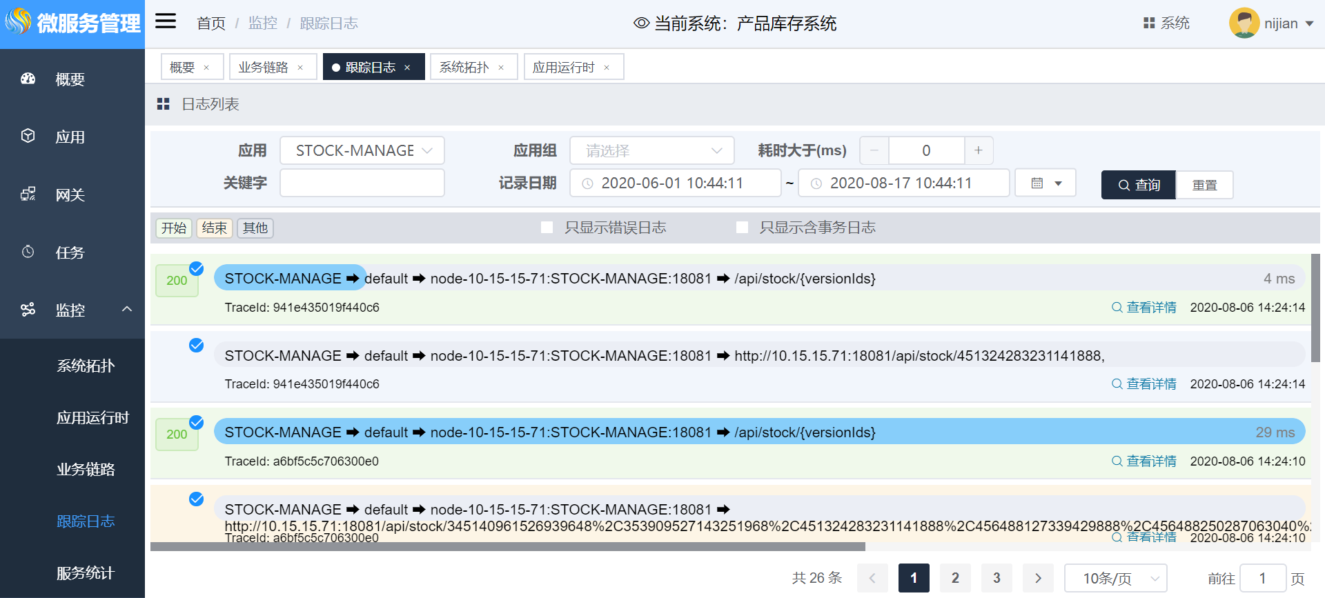Open the 10条/页 page size dropdown
The height and width of the screenshot is (598, 1325).
click(1115, 578)
